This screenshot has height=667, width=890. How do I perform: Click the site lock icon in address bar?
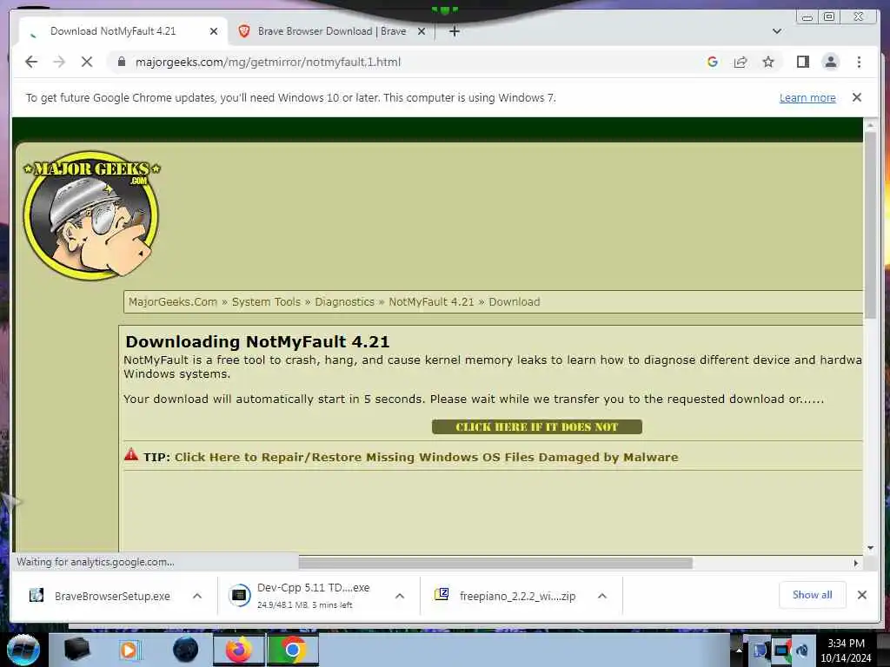122,62
